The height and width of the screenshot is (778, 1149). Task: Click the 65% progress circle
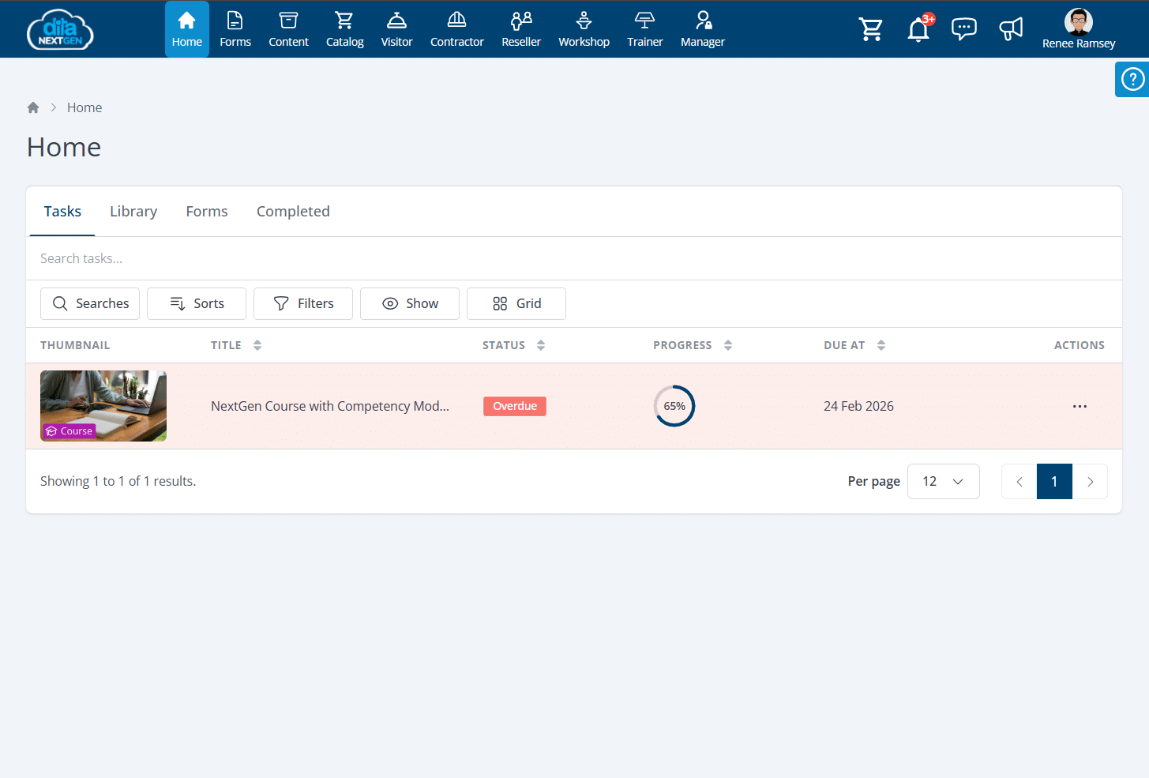674,406
